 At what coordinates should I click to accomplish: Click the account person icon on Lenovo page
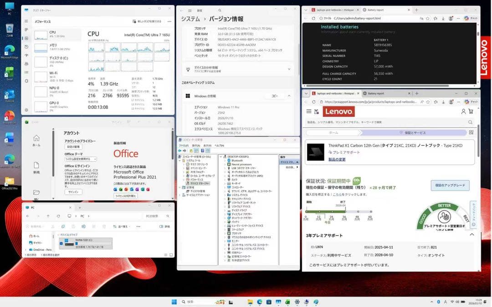tap(463, 111)
